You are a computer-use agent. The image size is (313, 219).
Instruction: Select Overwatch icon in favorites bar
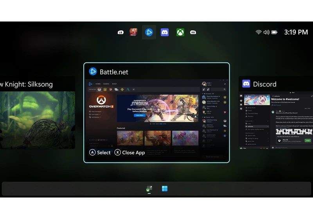(99, 89)
